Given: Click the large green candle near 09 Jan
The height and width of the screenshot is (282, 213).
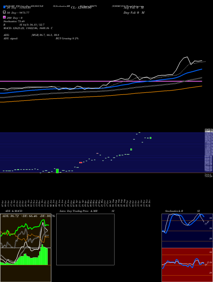Looking at the screenshot, I should [x=58, y=171].
